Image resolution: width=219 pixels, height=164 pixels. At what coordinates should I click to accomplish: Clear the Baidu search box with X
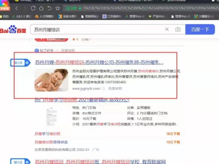tap(167, 29)
